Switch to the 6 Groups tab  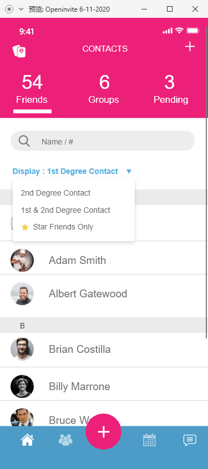(x=104, y=89)
